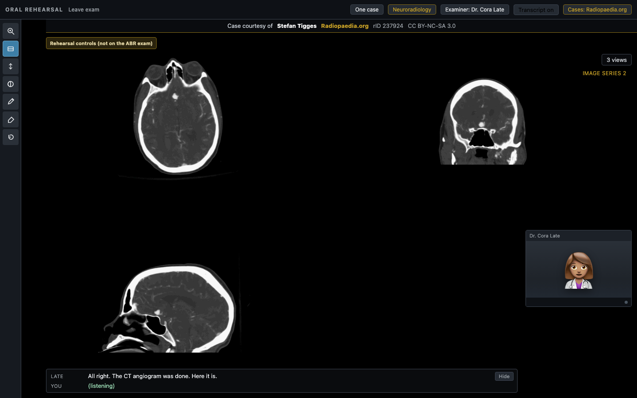Click the axial CT angiogram image
This screenshot has height=398, width=637.
click(177, 117)
